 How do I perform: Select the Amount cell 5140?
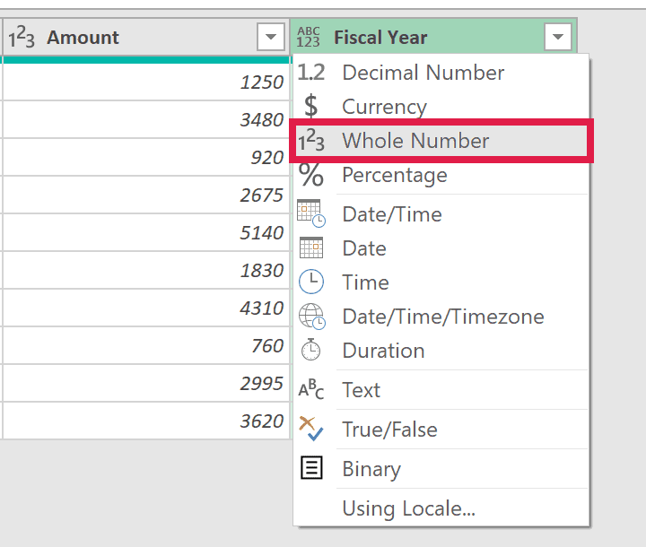146,232
